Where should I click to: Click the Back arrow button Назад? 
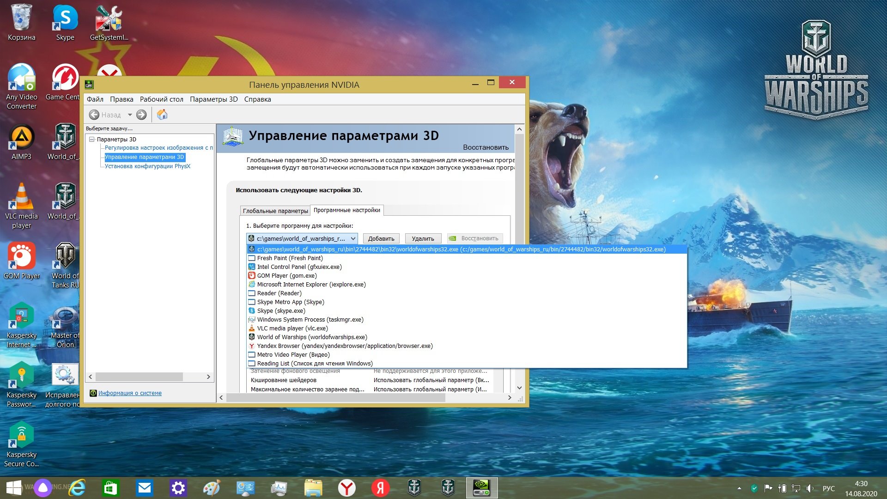(x=105, y=115)
